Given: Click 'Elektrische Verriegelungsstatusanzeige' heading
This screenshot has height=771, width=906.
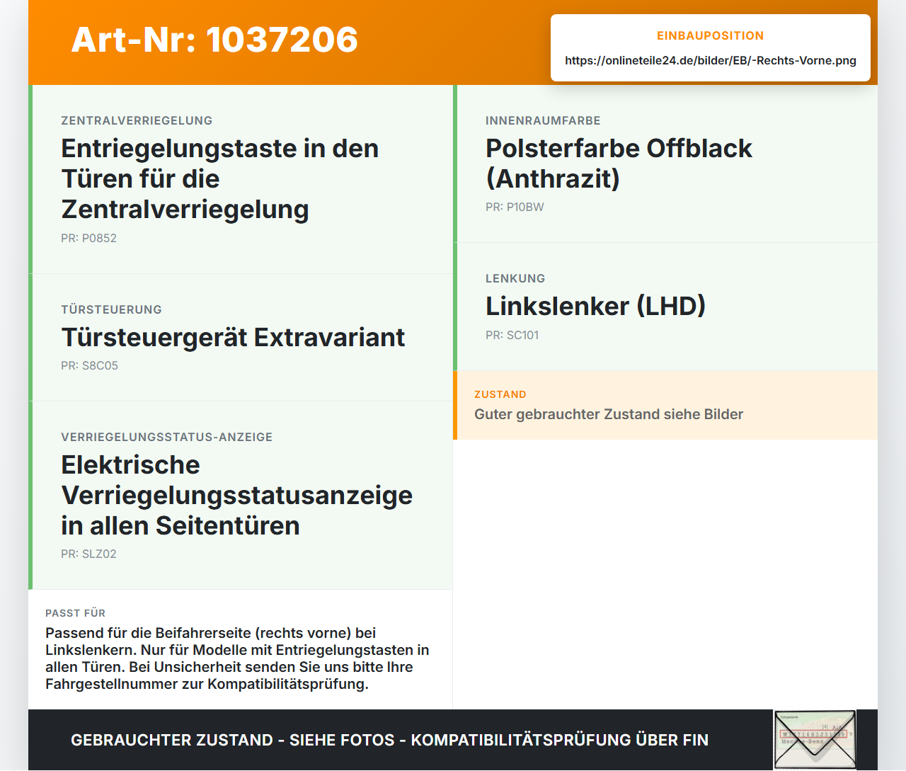Looking at the screenshot, I should (236, 496).
